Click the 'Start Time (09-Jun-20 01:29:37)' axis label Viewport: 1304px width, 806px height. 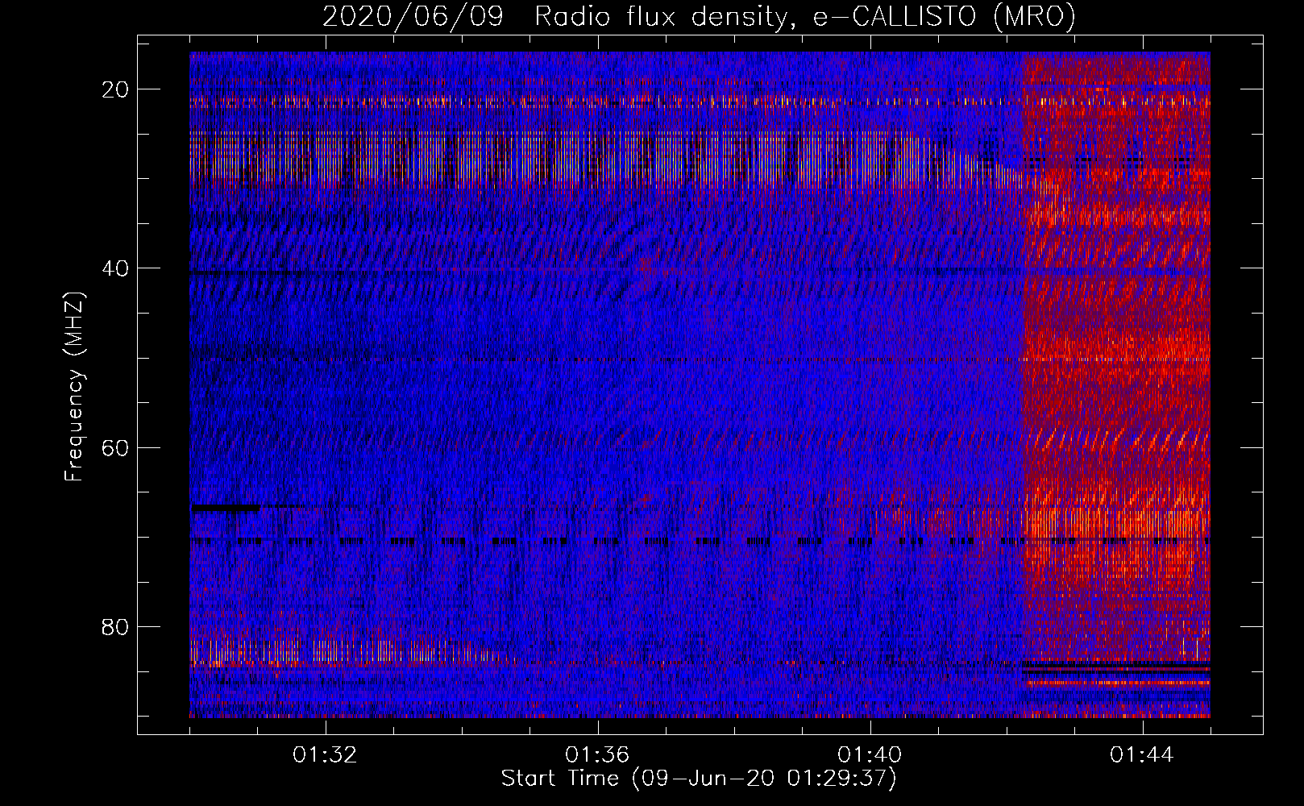[x=699, y=779]
